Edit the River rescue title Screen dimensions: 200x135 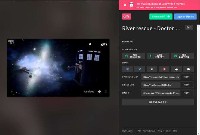click(x=189, y=27)
